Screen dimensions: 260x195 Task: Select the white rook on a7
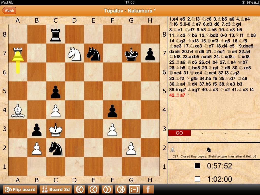[18, 54]
